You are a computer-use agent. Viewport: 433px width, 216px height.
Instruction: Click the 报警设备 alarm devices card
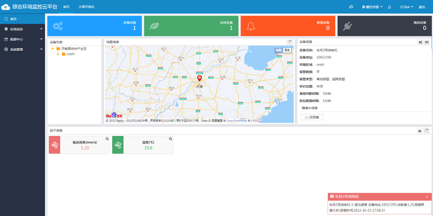click(x=288, y=26)
